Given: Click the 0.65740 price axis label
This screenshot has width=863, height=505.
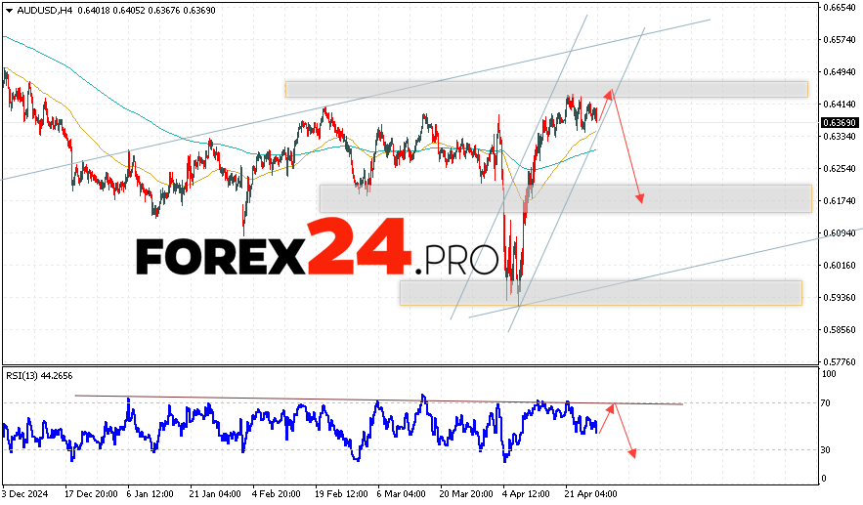Looking at the screenshot, I should (840, 40).
